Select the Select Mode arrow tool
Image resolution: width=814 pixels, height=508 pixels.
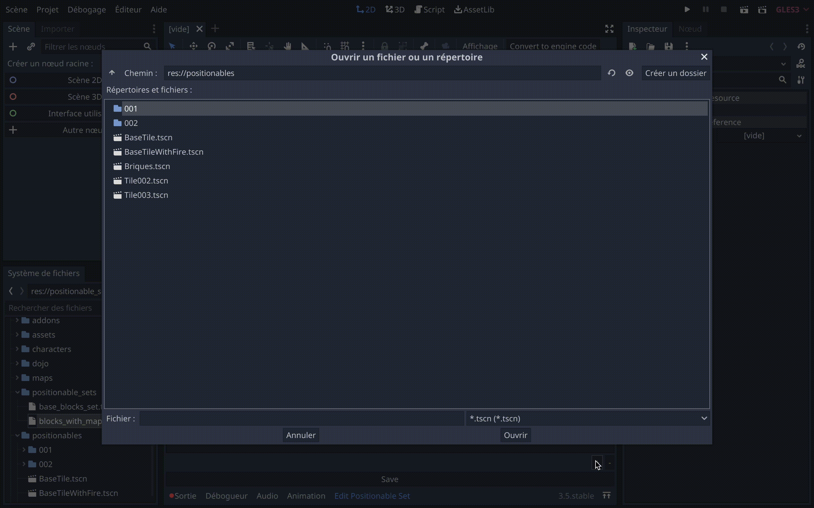click(172, 46)
